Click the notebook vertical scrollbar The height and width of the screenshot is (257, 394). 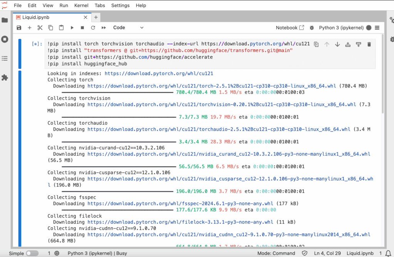tap(383, 74)
